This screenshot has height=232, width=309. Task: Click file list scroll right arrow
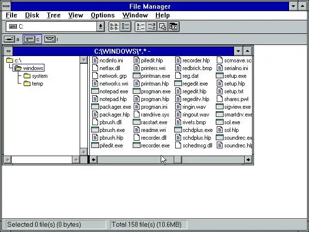click(x=248, y=159)
